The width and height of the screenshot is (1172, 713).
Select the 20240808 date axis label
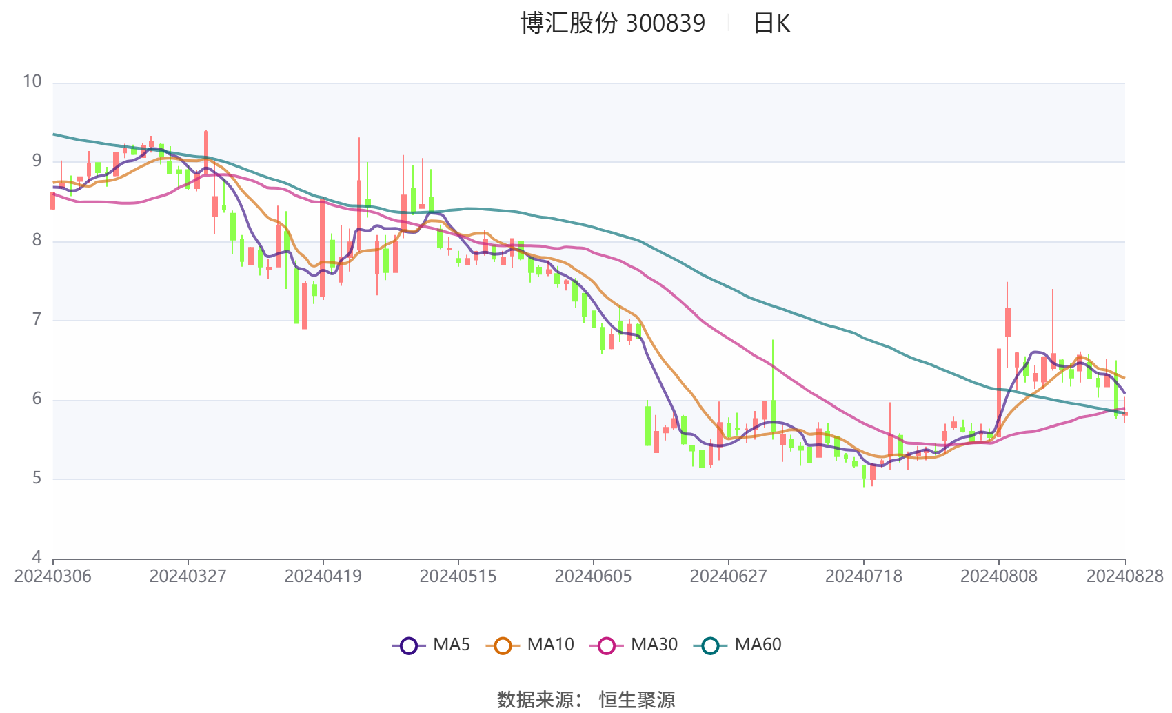(999, 576)
